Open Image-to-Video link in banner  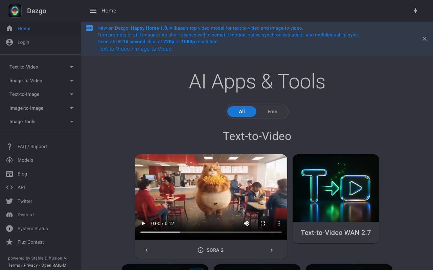[153, 49]
